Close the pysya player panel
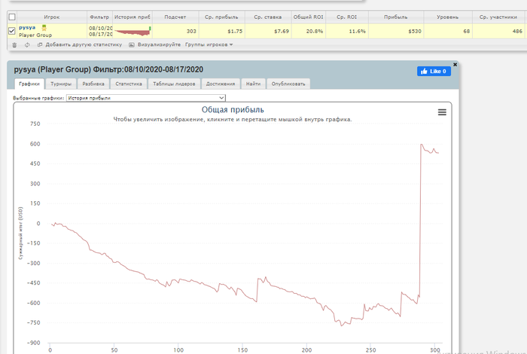 455,64
